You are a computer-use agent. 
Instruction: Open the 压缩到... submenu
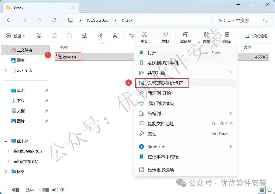[186, 113]
